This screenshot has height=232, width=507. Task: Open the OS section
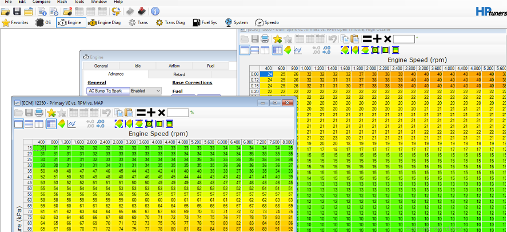[43, 23]
